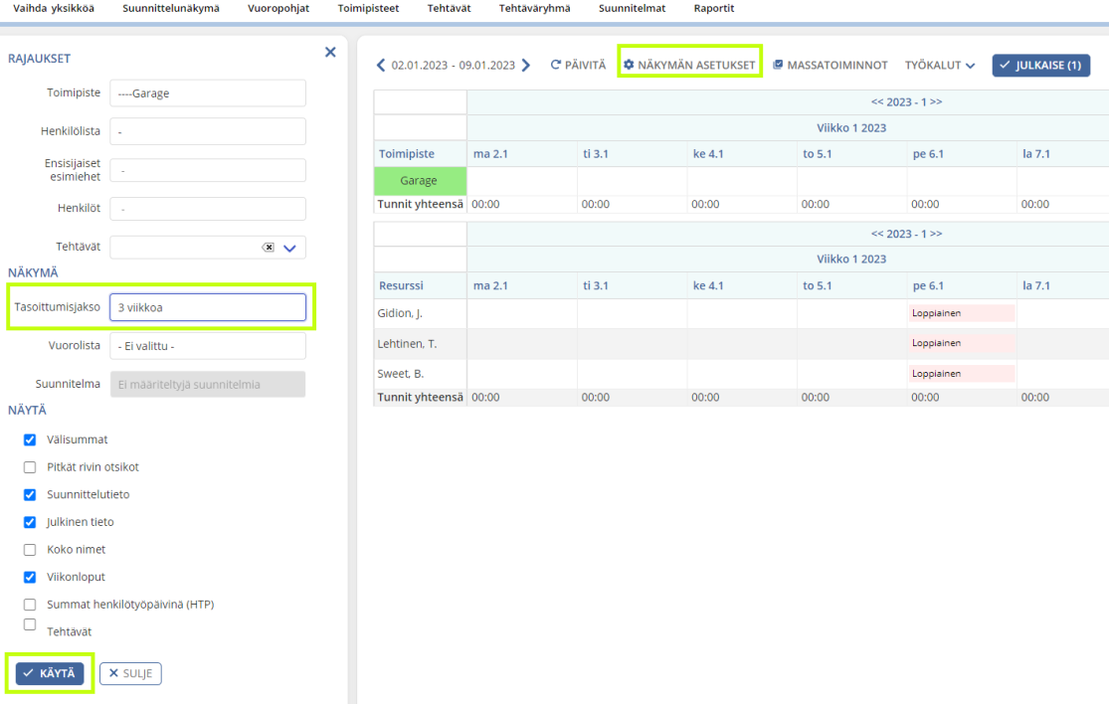The width and height of the screenshot is (1109, 704).
Task: Click the Päivitä refresh icon
Action: (556, 65)
